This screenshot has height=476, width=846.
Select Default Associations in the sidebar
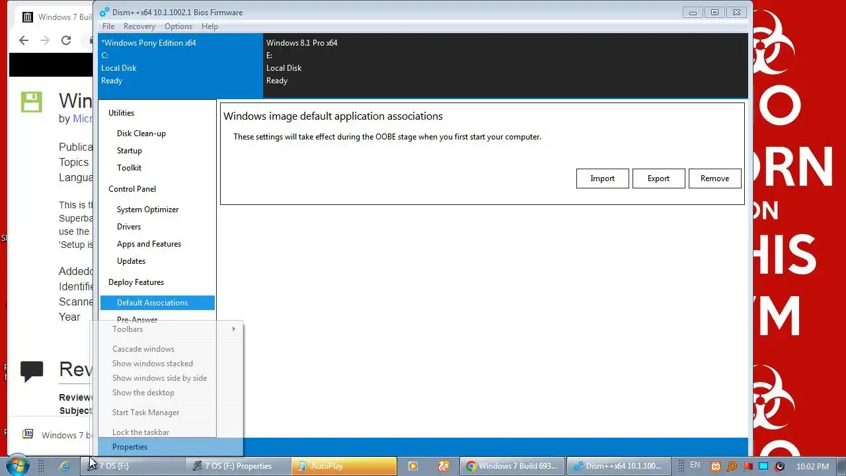(x=157, y=303)
